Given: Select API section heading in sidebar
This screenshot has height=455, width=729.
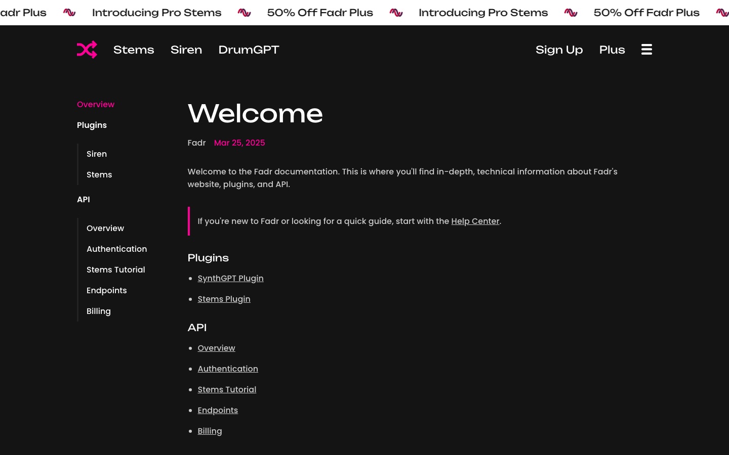Looking at the screenshot, I should pyautogui.click(x=84, y=199).
